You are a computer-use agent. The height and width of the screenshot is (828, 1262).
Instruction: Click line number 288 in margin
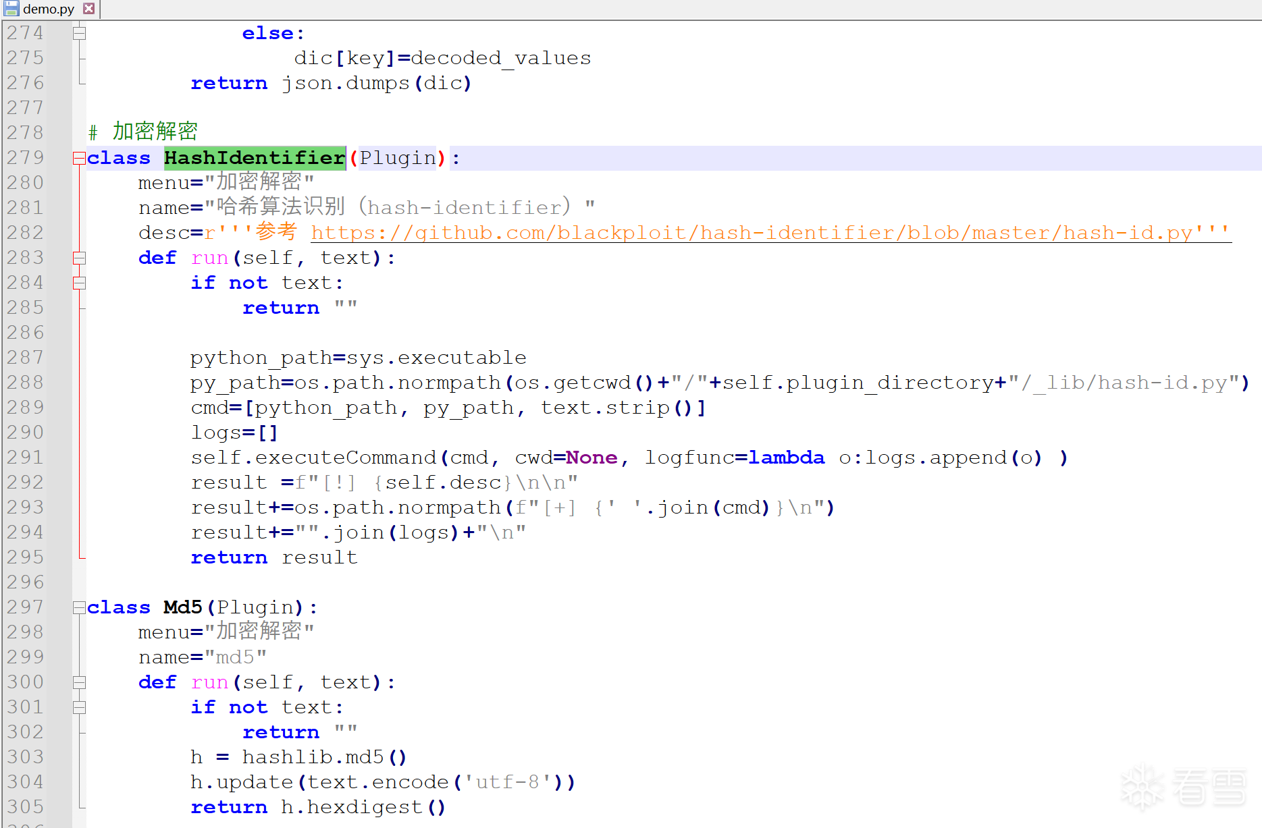tap(25, 383)
